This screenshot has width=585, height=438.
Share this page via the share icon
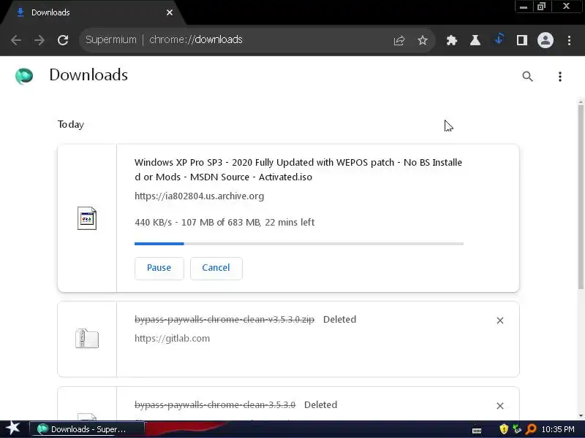click(399, 40)
